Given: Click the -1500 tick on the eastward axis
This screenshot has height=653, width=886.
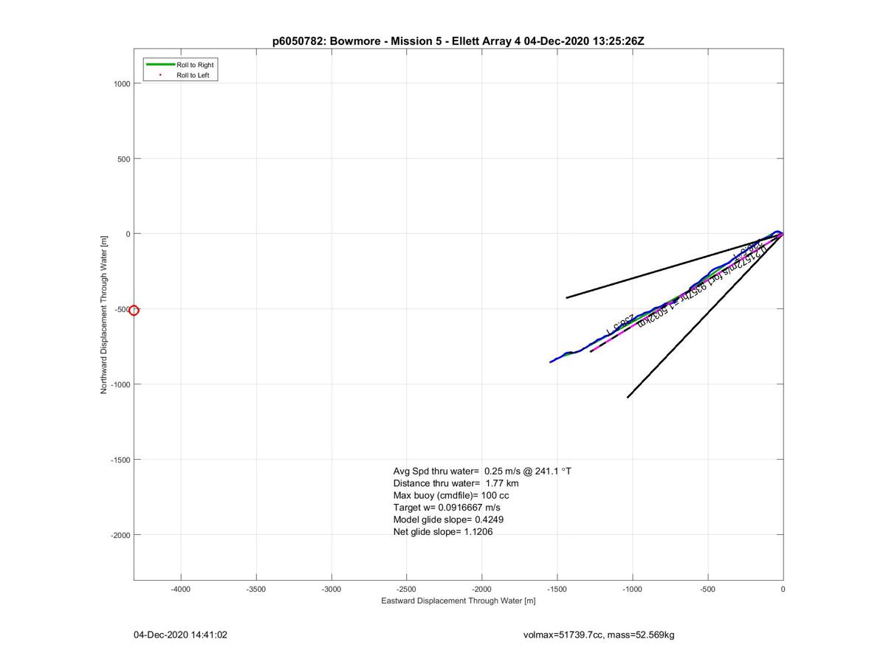Looking at the screenshot, I should click(x=557, y=590).
